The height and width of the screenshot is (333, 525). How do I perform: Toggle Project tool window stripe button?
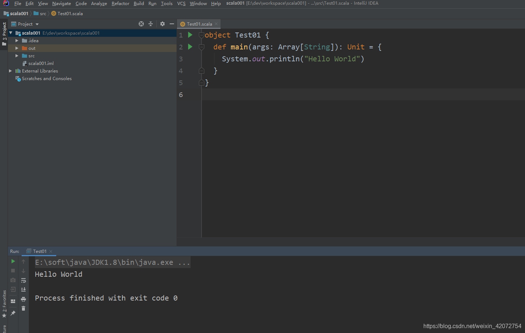[x=4, y=34]
